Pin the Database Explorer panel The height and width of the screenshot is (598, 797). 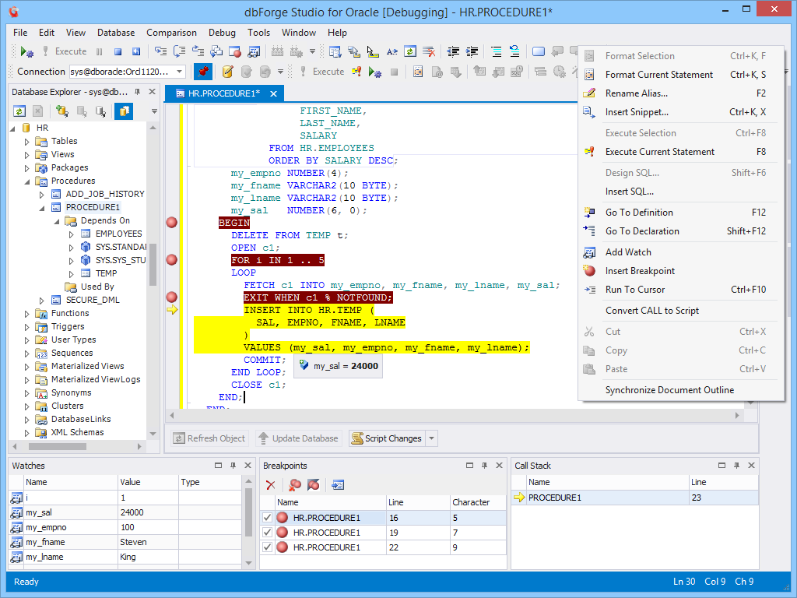click(137, 92)
